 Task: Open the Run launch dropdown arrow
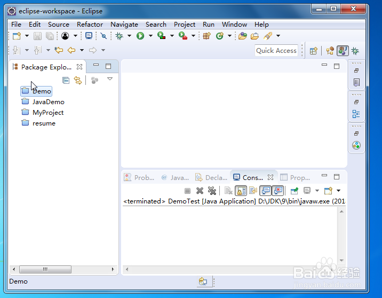coord(150,36)
